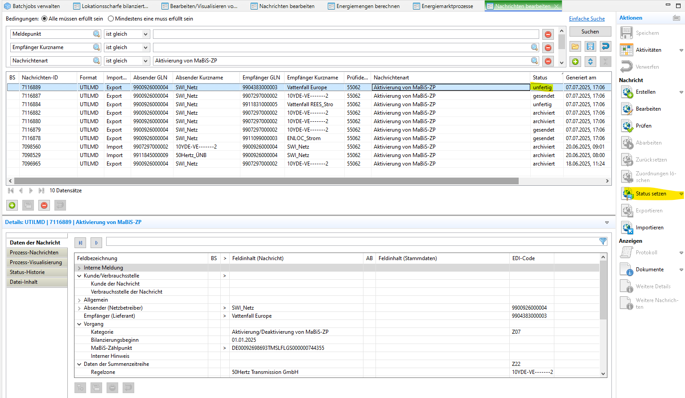Open the Status-Historie side tab
The width and height of the screenshot is (685, 398).
[27, 272]
